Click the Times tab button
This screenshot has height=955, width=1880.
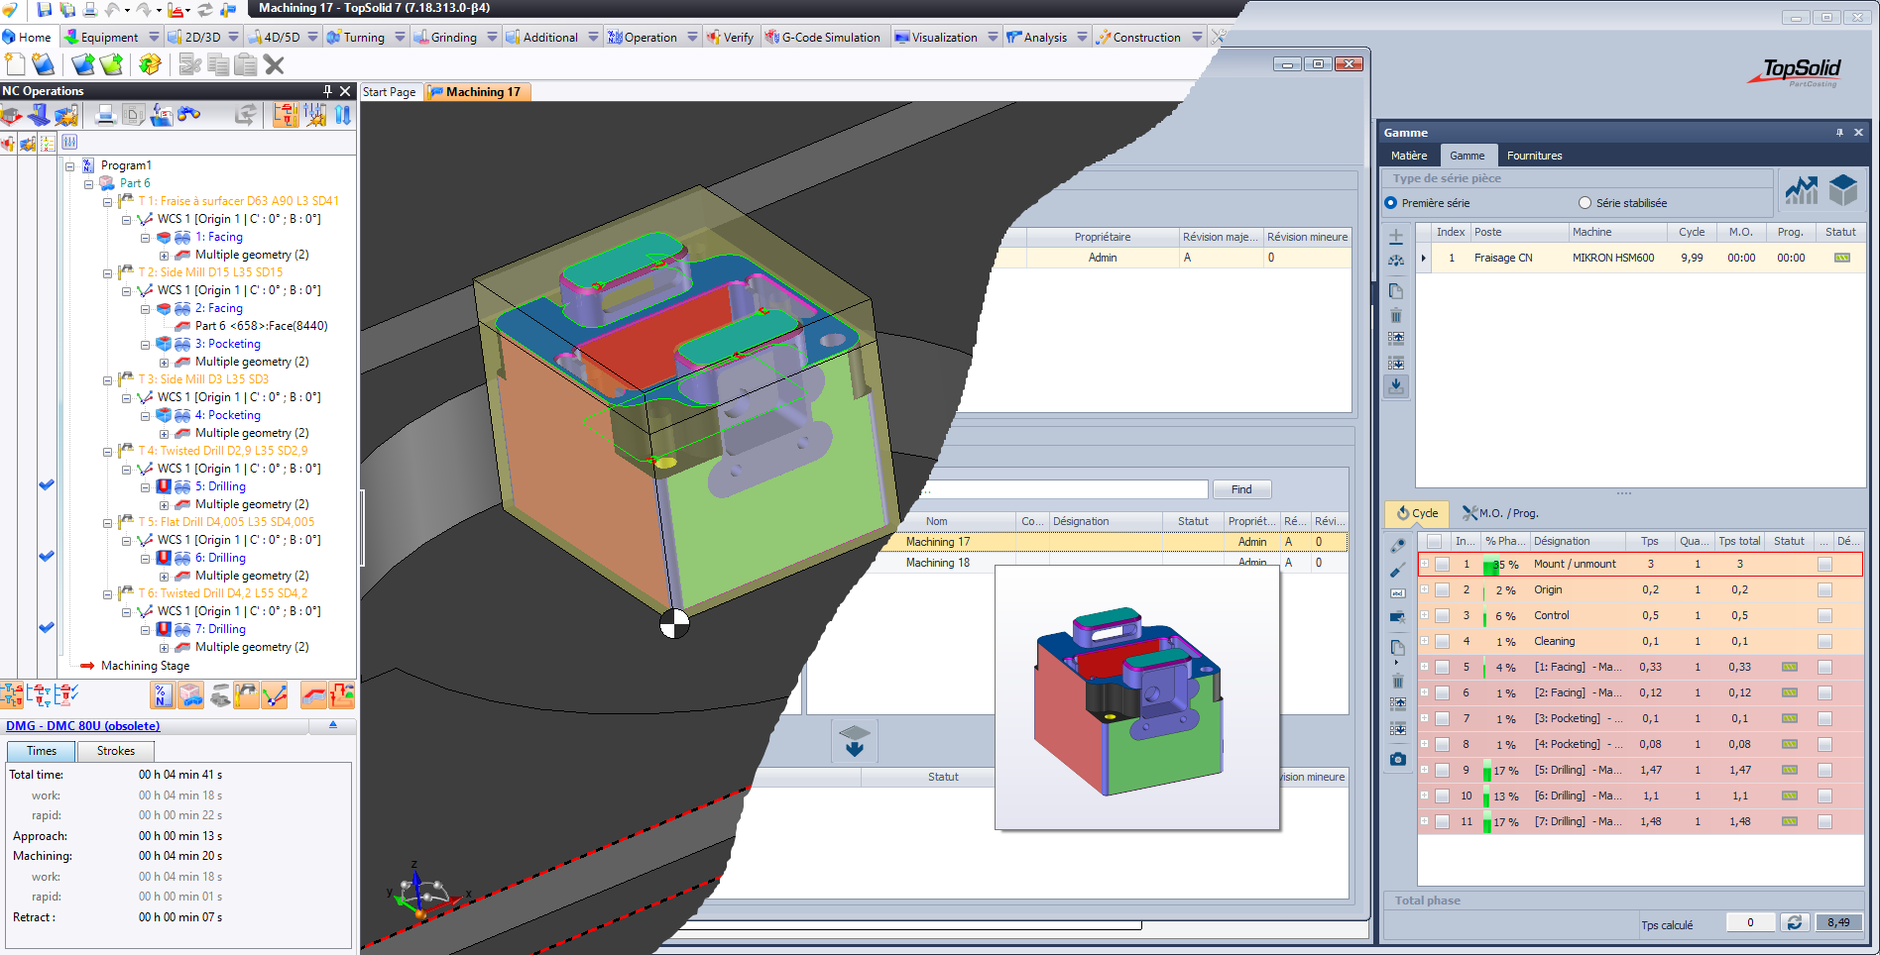click(42, 751)
